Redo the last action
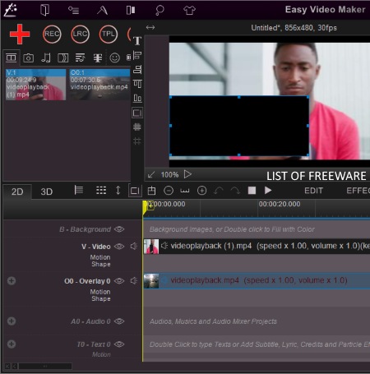Viewport: 370px width, 374px height. click(x=235, y=191)
